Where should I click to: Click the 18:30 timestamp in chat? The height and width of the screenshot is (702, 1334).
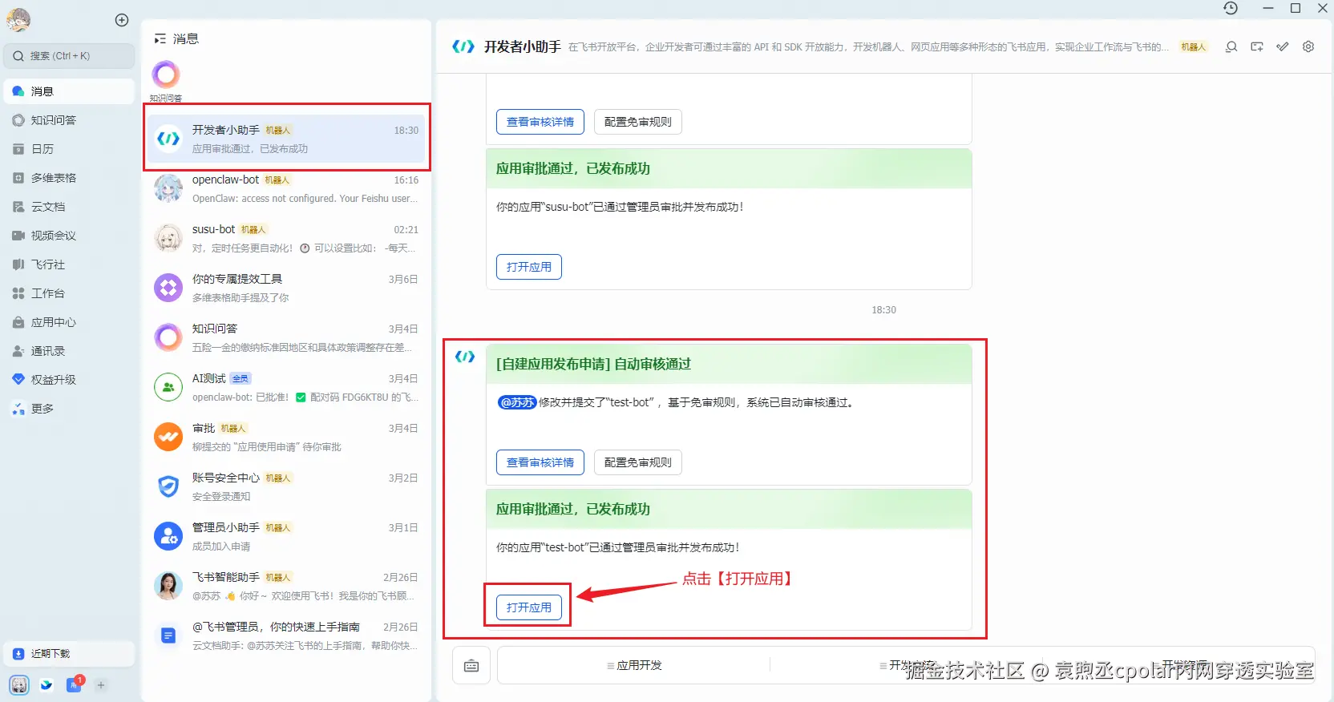pos(884,310)
